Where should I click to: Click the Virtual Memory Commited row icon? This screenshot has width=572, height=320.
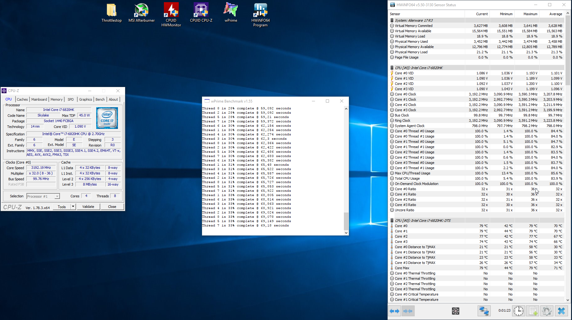click(x=392, y=26)
